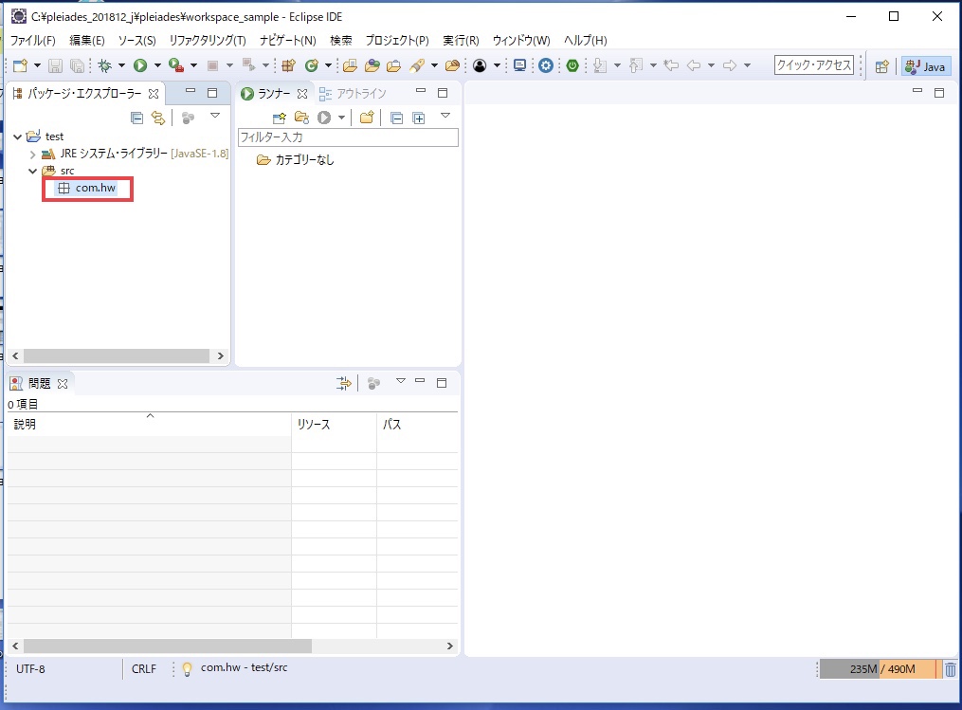Click the Open Perspective icon
This screenshot has height=710, width=962.
pos(882,66)
